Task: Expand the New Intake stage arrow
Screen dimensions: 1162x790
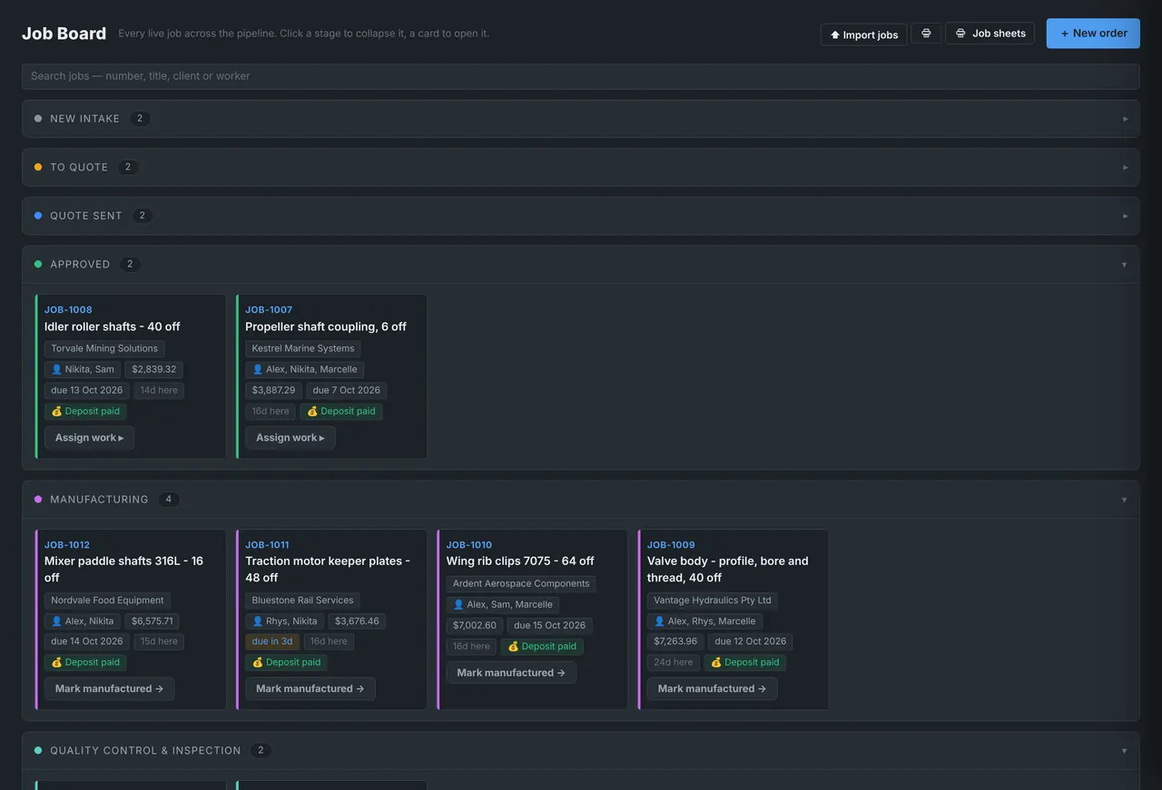Action: pos(1126,119)
